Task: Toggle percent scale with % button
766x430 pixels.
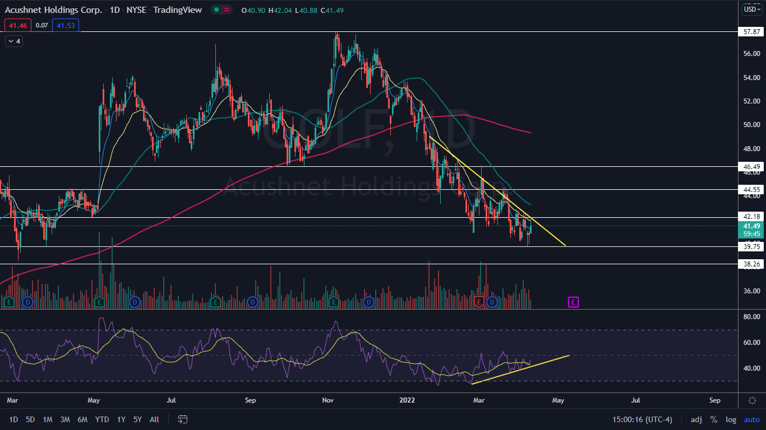Action: tap(714, 419)
